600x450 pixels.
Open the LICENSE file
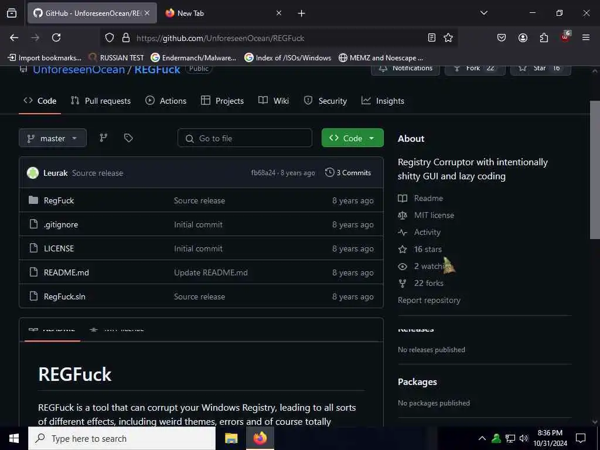(59, 248)
